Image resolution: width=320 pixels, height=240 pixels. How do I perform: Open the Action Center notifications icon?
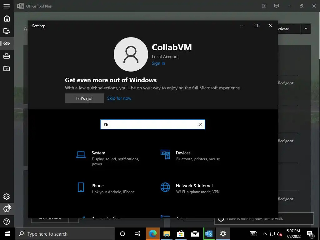[310, 234]
